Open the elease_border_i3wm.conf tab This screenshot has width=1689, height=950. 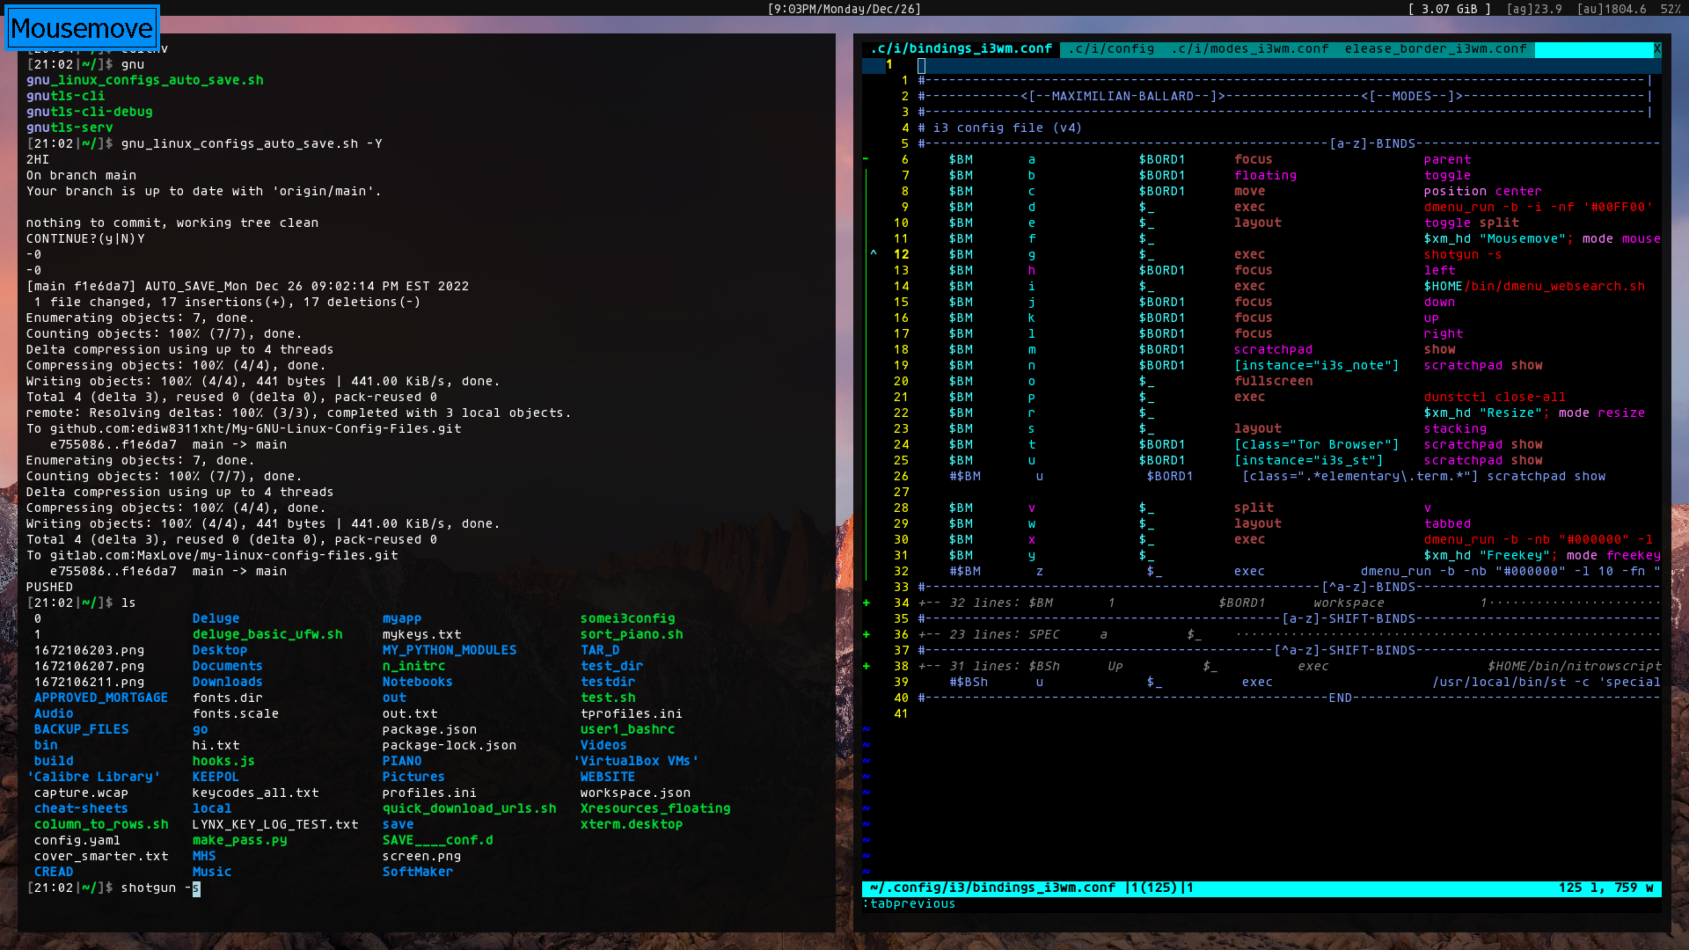pos(1436,49)
